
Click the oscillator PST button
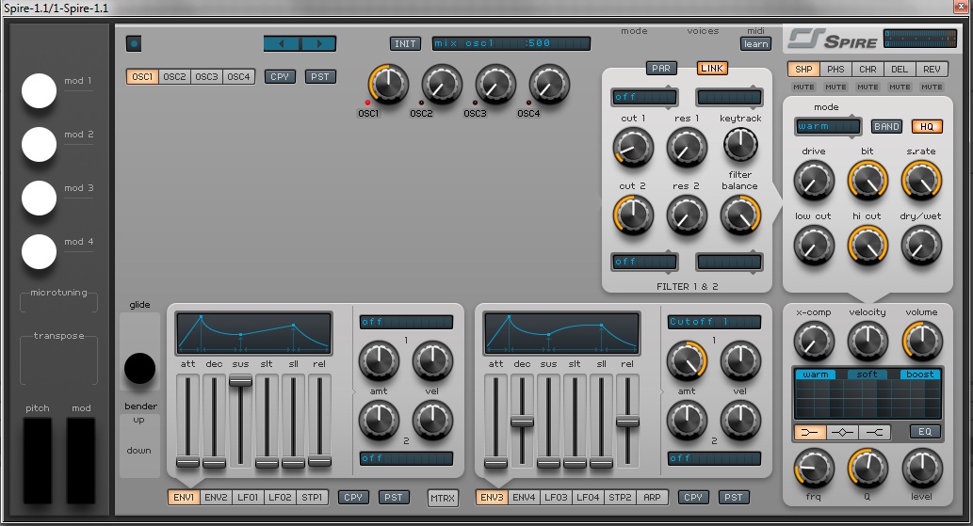coord(320,77)
